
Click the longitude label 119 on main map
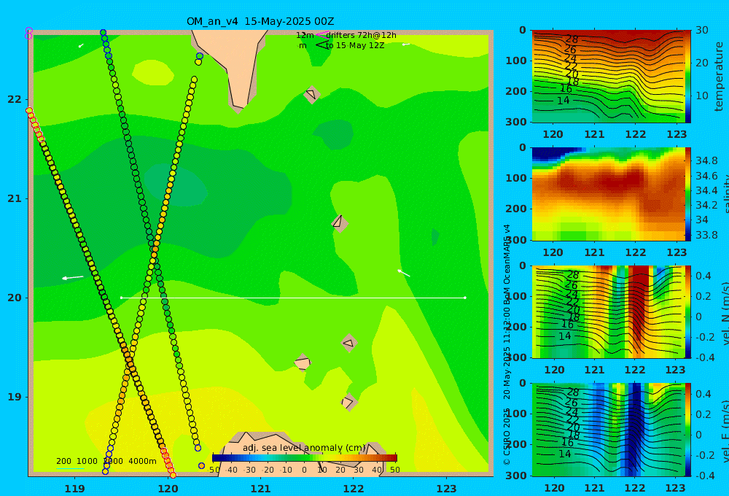(x=75, y=489)
